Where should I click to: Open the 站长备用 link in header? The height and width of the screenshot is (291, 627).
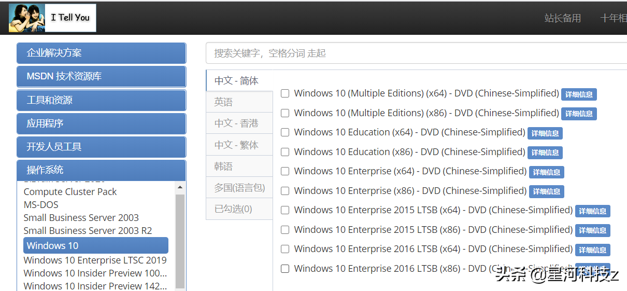[563, 18]
